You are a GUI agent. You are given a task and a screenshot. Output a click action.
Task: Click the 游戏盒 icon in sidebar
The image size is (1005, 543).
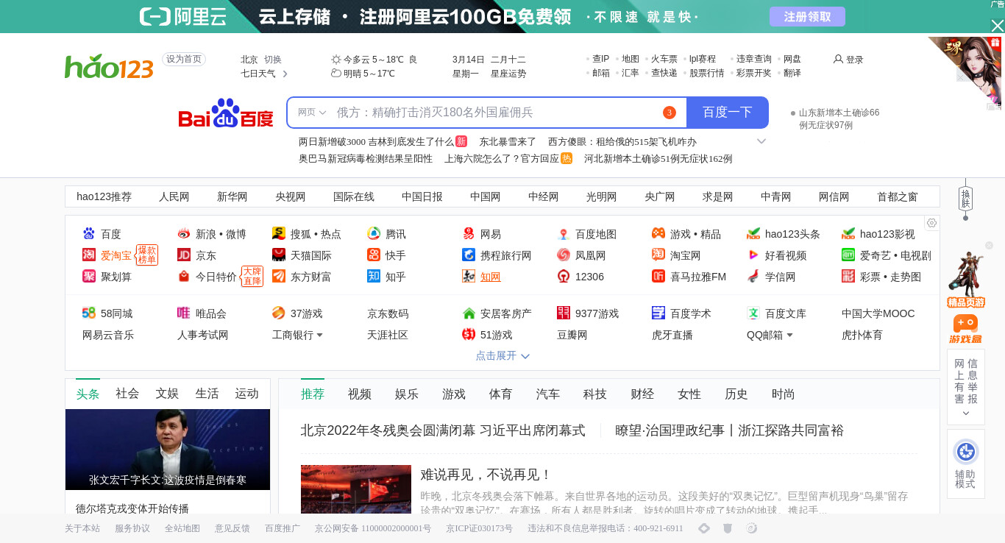[965, 330]
